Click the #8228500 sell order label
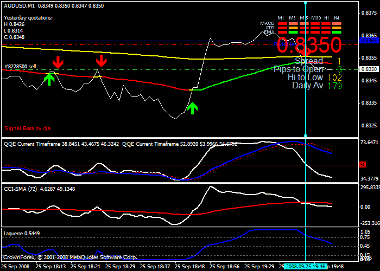The width and height of the screenshot is (380, 271). [21, 66]
